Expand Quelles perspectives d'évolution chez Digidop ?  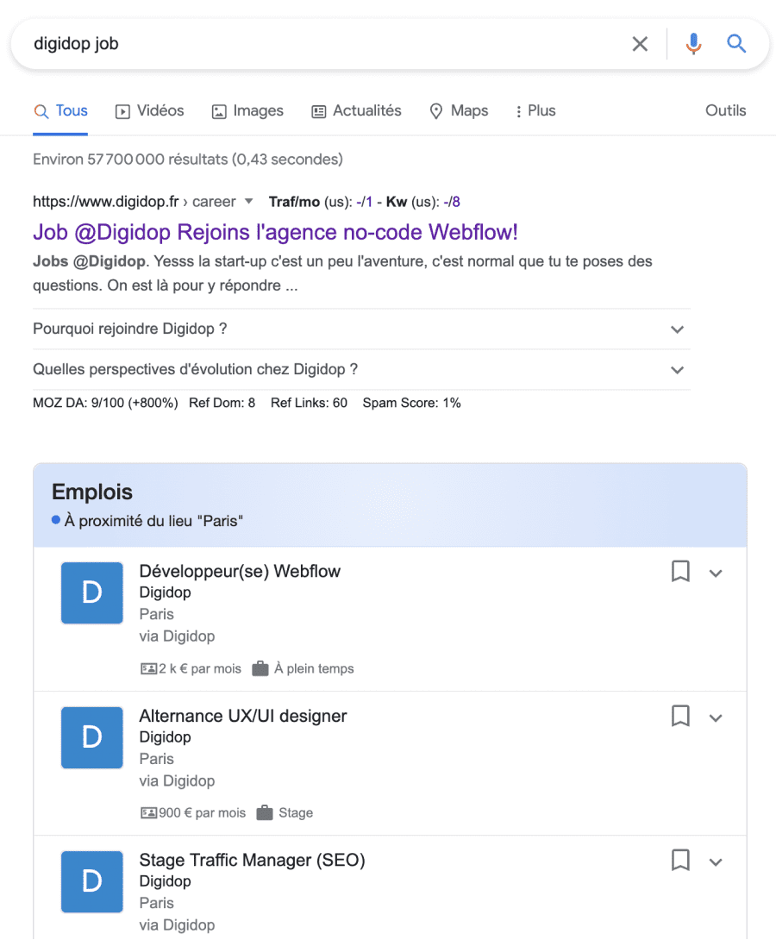(x=678, y=369)
